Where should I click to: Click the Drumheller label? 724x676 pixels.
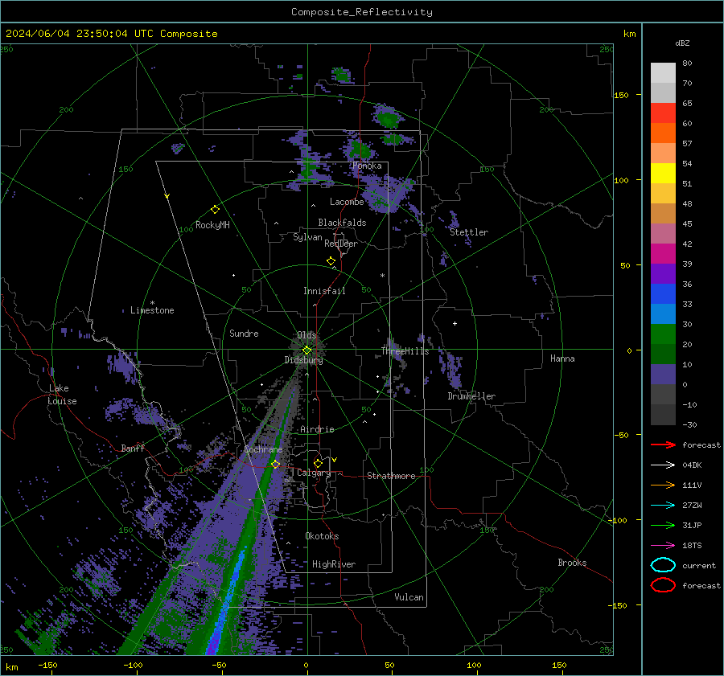pos(471,396)
